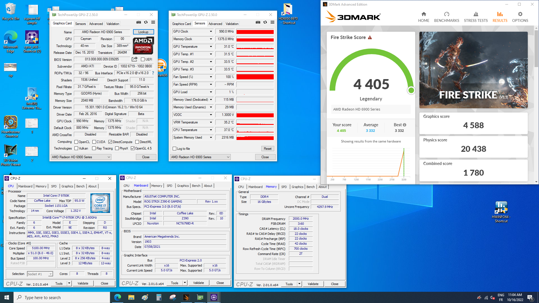
Task: Open hamburger menu in left GPU-Z window
Action: coord(153,22)
